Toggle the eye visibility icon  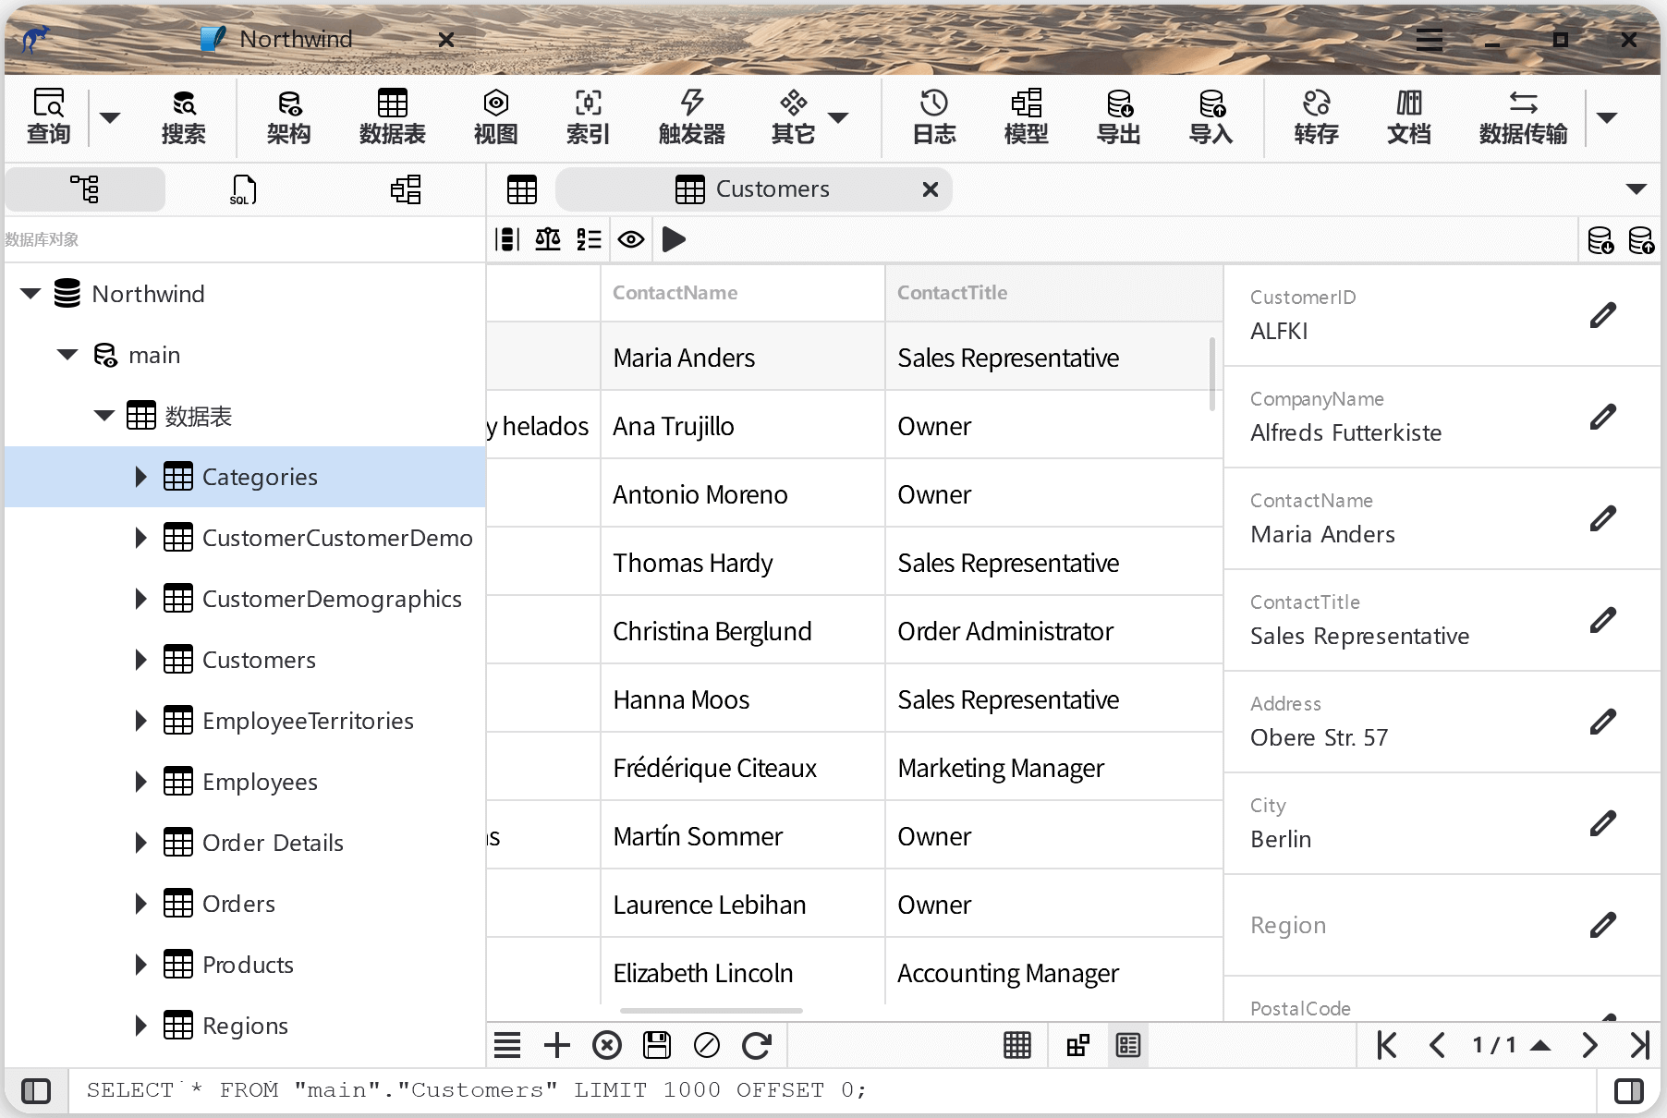point(631,239)
